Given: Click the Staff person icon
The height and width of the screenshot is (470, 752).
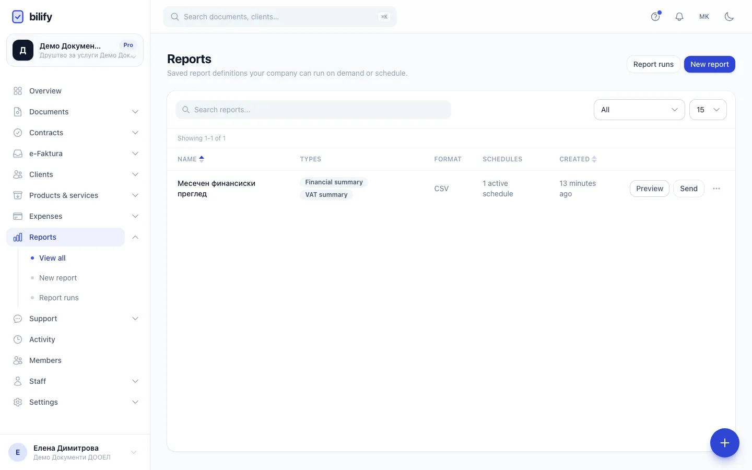Looking at the screenshot, I should pyautogui.click(x=18, y=381).
